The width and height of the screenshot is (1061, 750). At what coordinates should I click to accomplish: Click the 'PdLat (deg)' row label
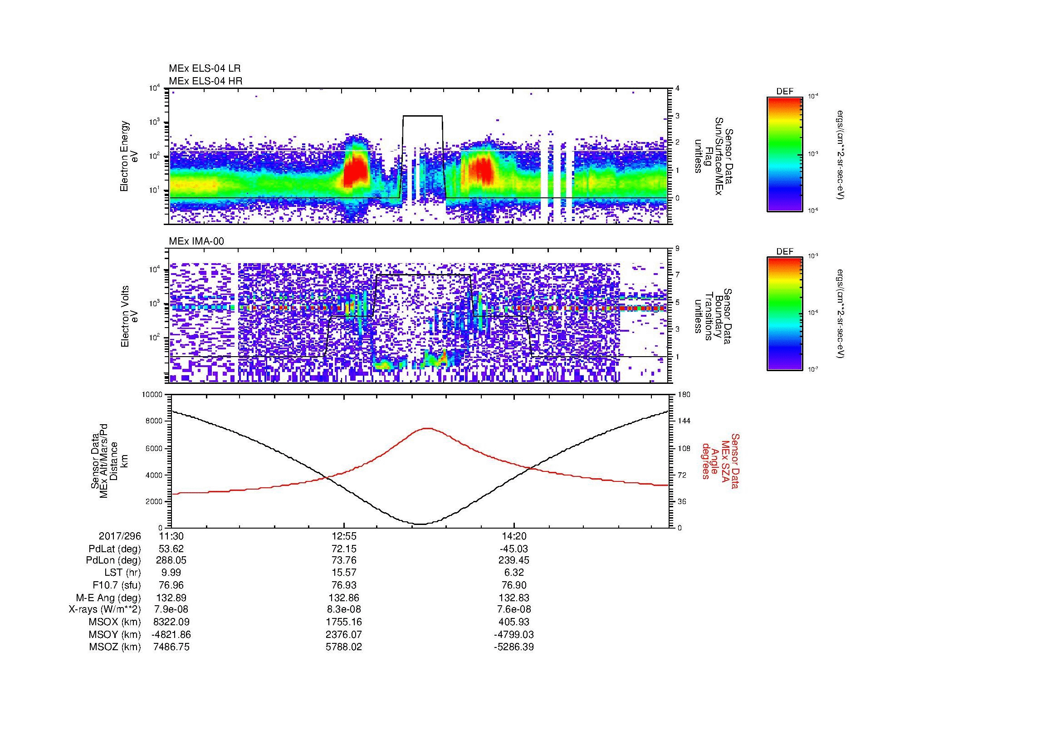point(114,549)
